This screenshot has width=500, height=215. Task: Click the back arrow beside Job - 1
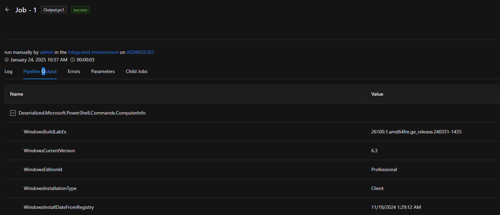(x=7, y=10)
